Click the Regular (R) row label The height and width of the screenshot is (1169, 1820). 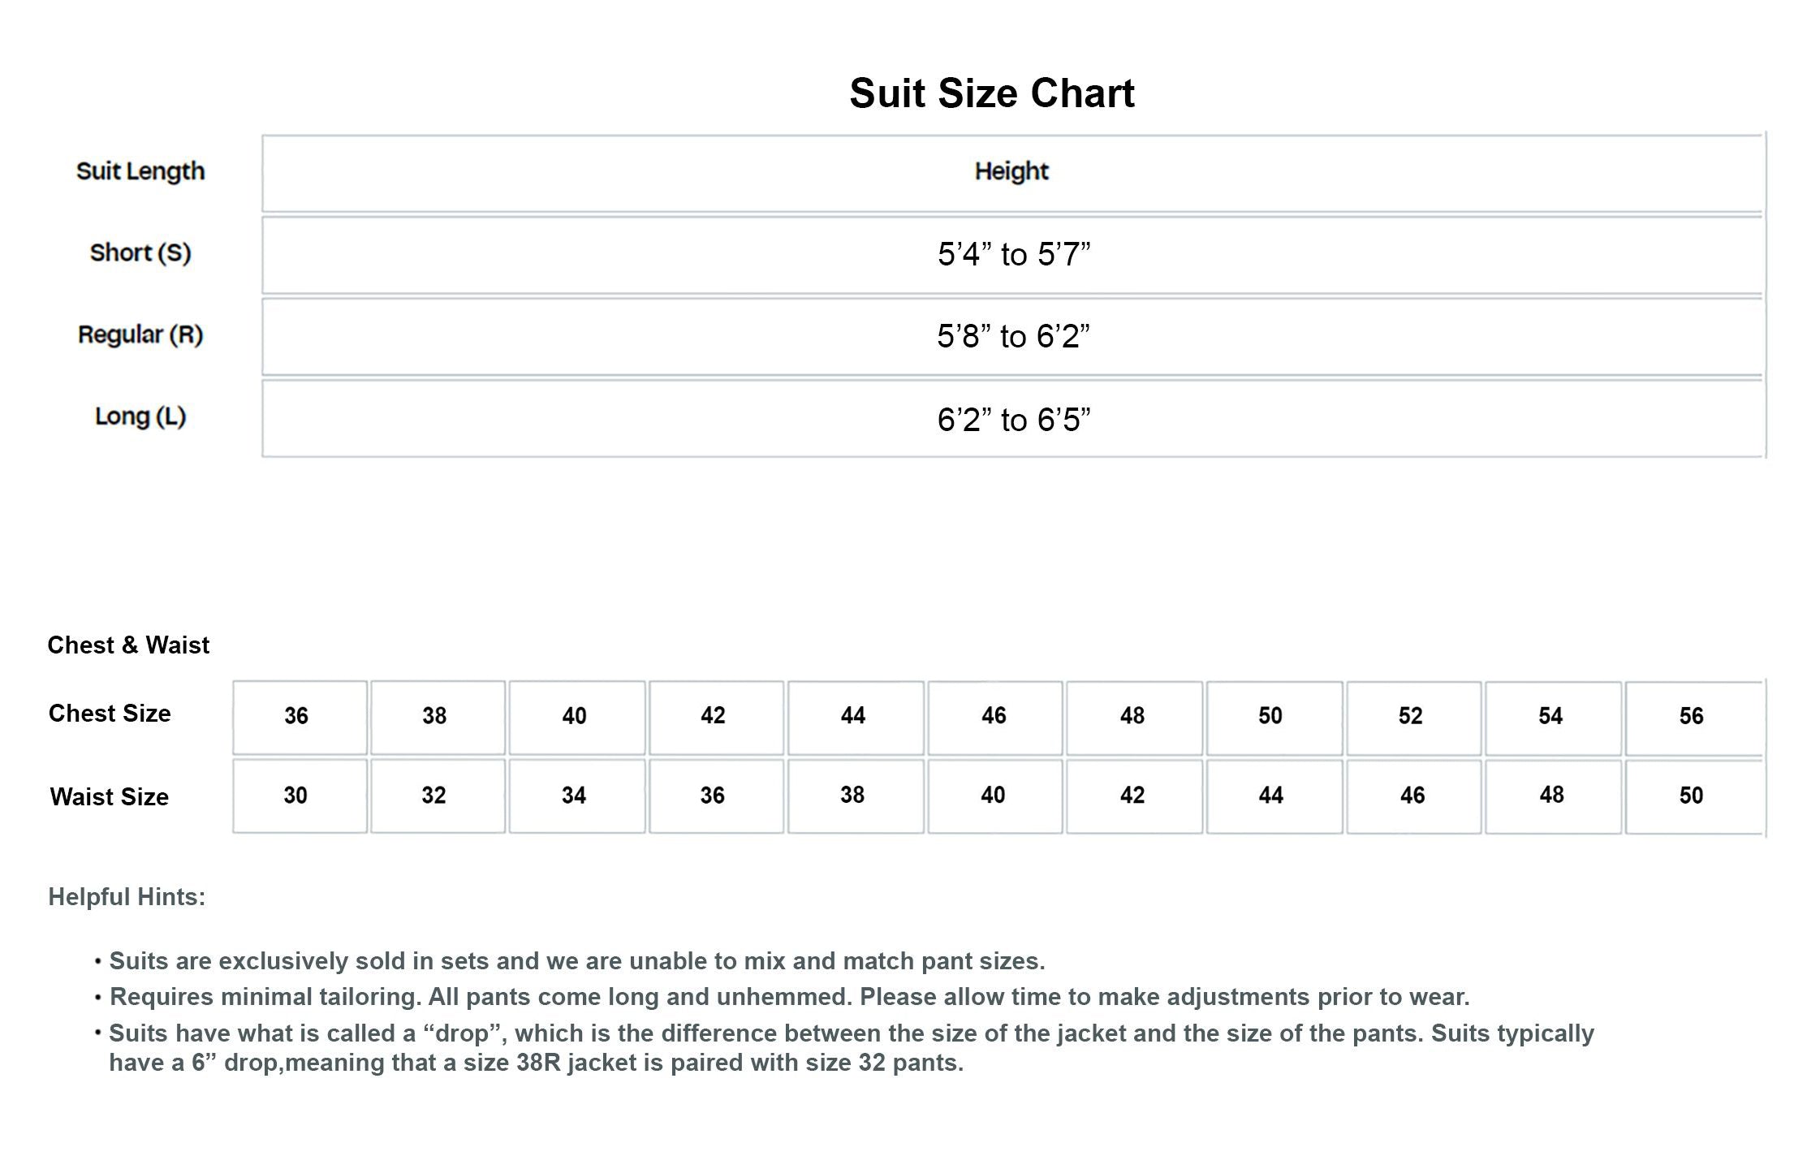coord(140,334)
